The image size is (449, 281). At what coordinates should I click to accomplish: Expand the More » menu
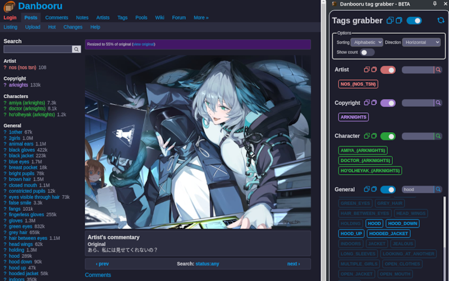coord(201,17)
